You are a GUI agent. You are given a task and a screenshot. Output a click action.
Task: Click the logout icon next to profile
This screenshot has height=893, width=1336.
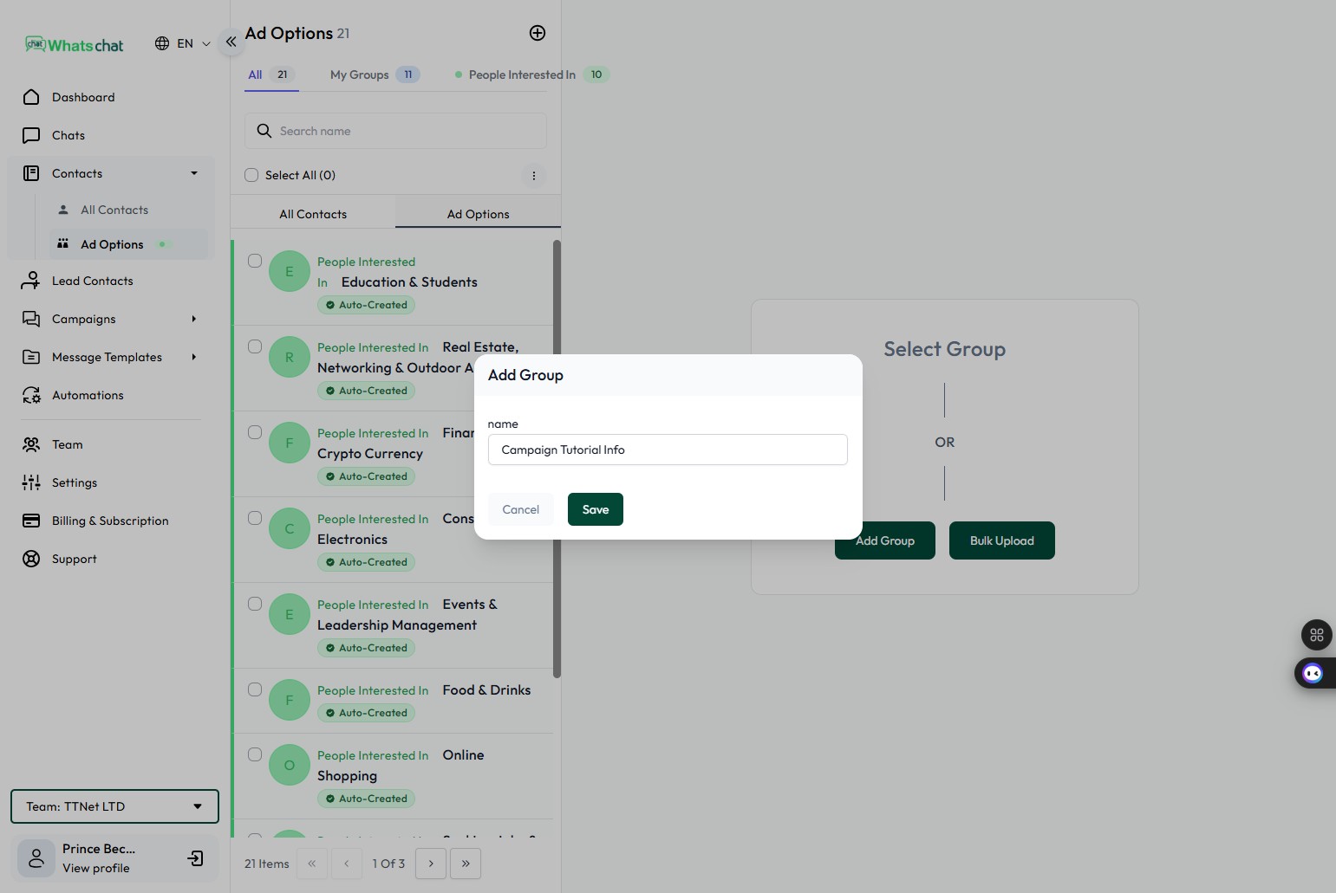coord(196,858)
